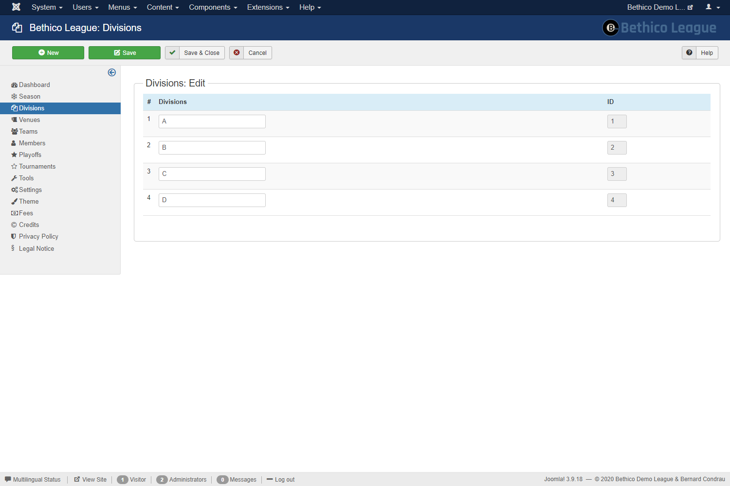The width and height of the screenshot is (730, 486).
Task: Open the Playoffs star sidebar item
Action: tap(30, 155)
